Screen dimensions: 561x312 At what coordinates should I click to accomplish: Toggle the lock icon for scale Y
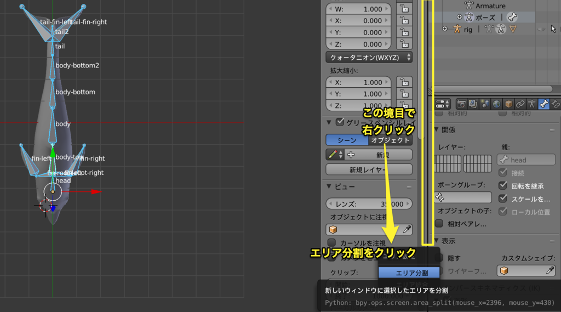(404, 94)
